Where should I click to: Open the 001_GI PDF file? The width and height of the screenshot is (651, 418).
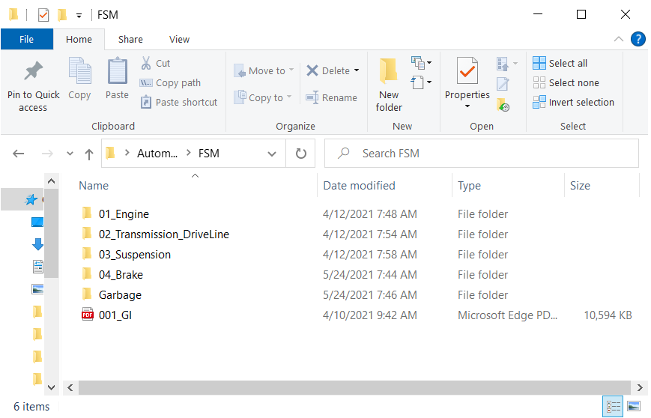(x=115, y=315)
